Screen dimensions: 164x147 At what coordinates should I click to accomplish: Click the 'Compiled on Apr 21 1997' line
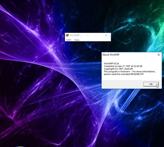pyautogui.click(x=123, y=66)
